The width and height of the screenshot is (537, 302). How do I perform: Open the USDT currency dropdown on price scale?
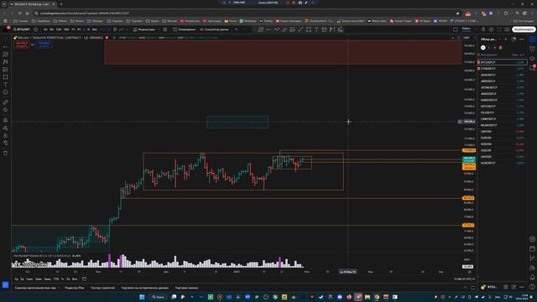tap(468, 38)
